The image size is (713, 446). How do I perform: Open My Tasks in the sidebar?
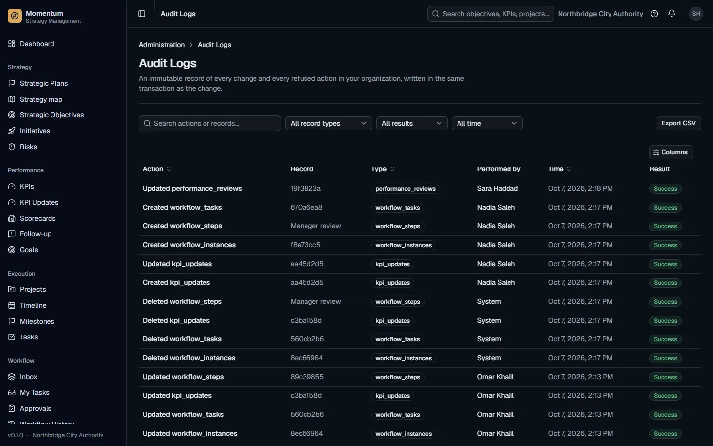point(63,392)
